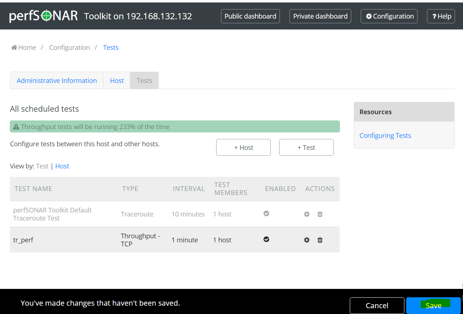
Task: Delete the tr_perf test with trash icon
Action: pos(320,240)
